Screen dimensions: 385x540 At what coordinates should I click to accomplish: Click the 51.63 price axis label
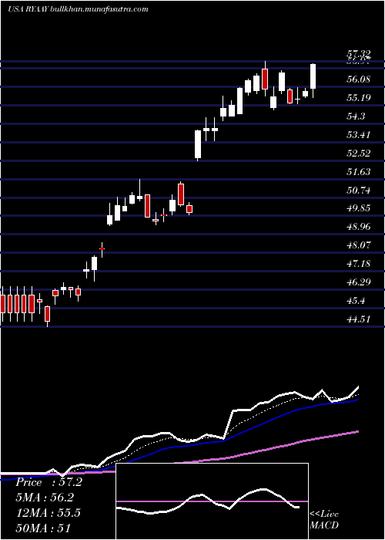coord(358,172)
